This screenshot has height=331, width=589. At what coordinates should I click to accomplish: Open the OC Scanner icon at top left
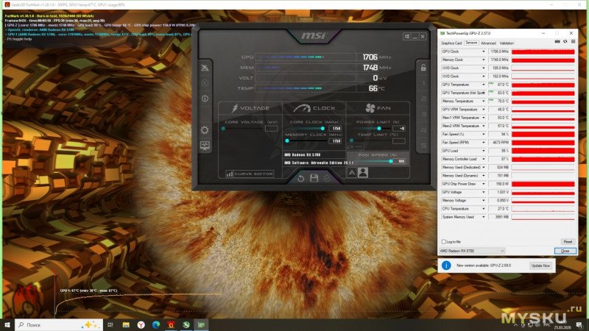tap(205, 67)
